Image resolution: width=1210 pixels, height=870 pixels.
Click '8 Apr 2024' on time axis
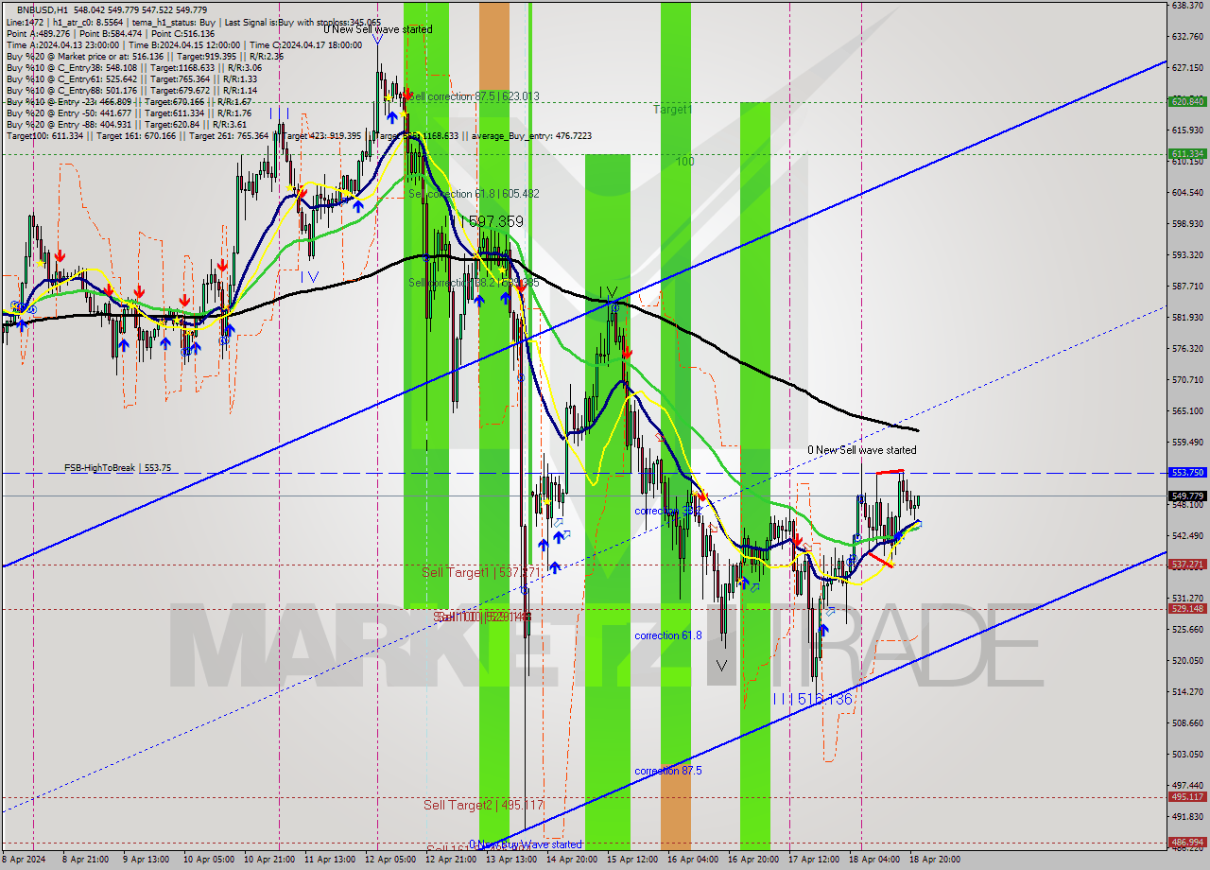(23, 860)
